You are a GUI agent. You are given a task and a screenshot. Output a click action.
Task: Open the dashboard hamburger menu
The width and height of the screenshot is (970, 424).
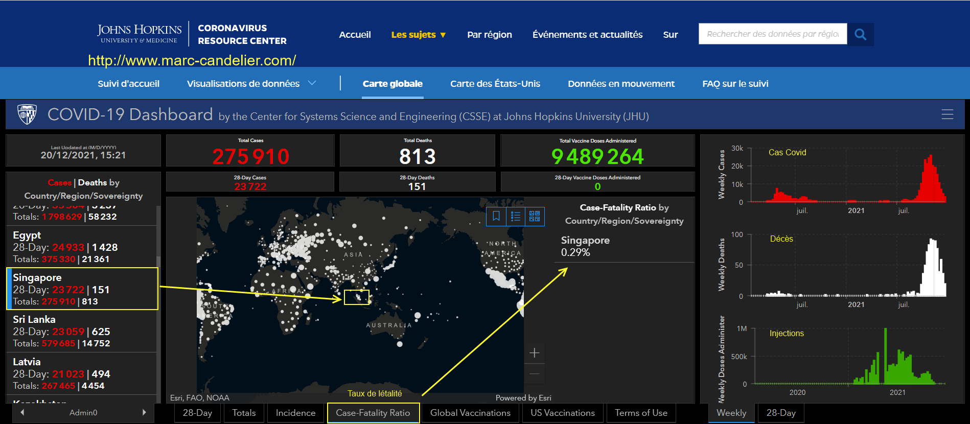pyautogui.click(x=947, y=114)
